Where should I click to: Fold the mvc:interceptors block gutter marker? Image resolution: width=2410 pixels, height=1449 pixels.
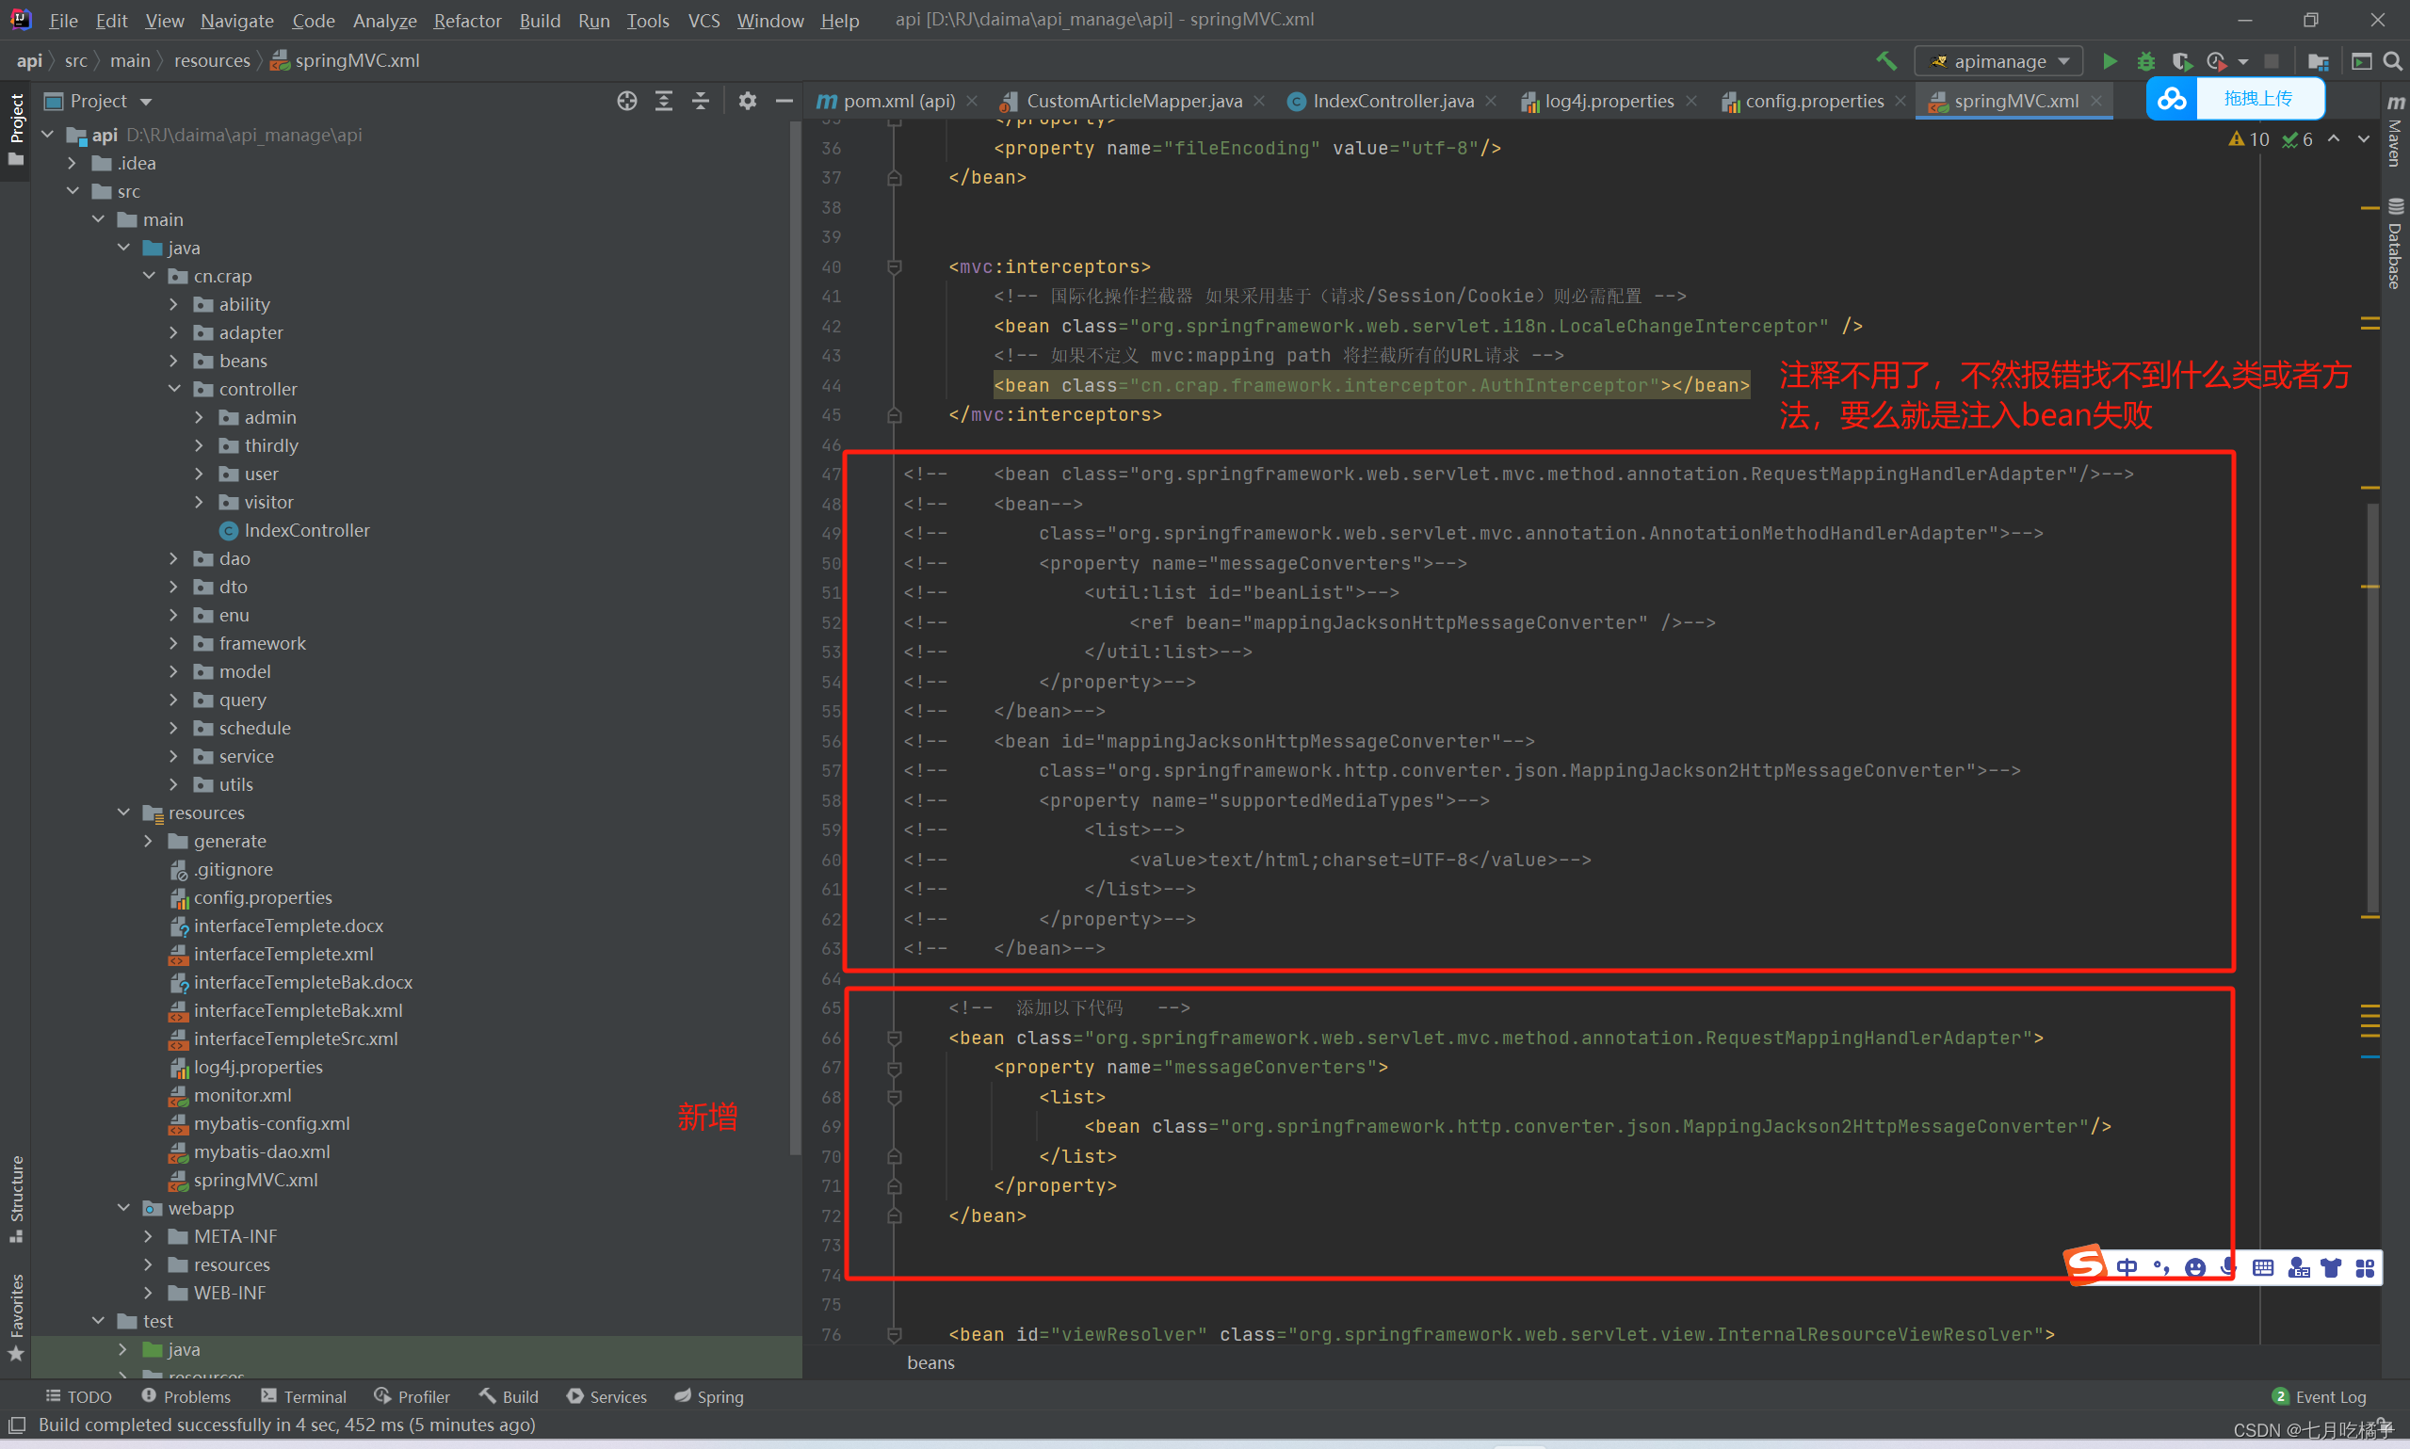pos(895,266)
